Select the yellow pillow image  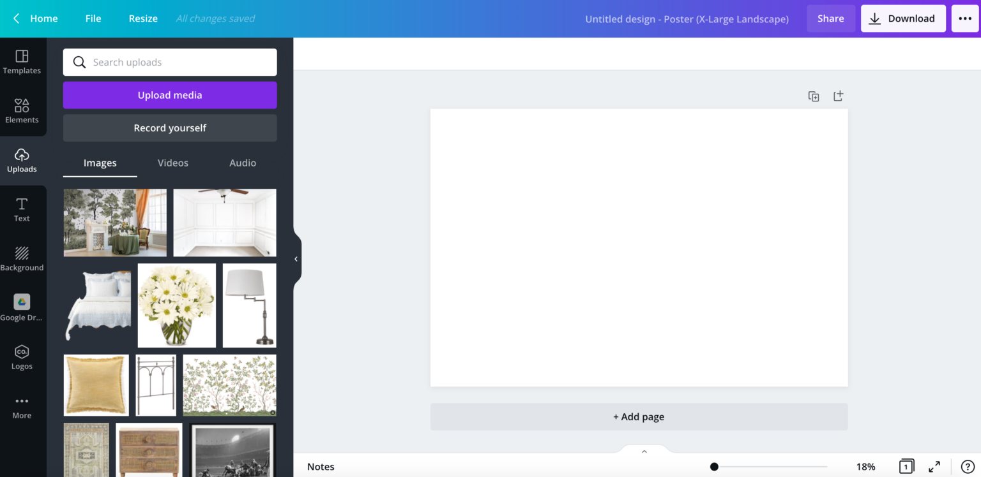[96, 385]
